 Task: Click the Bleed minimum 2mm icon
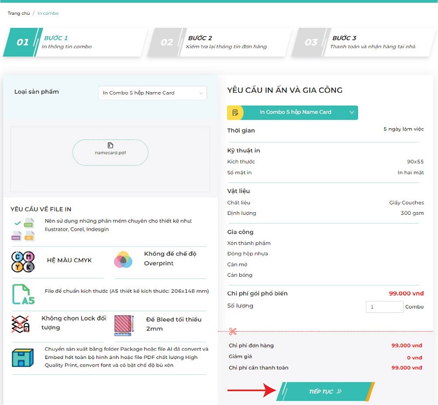[123, 324]
